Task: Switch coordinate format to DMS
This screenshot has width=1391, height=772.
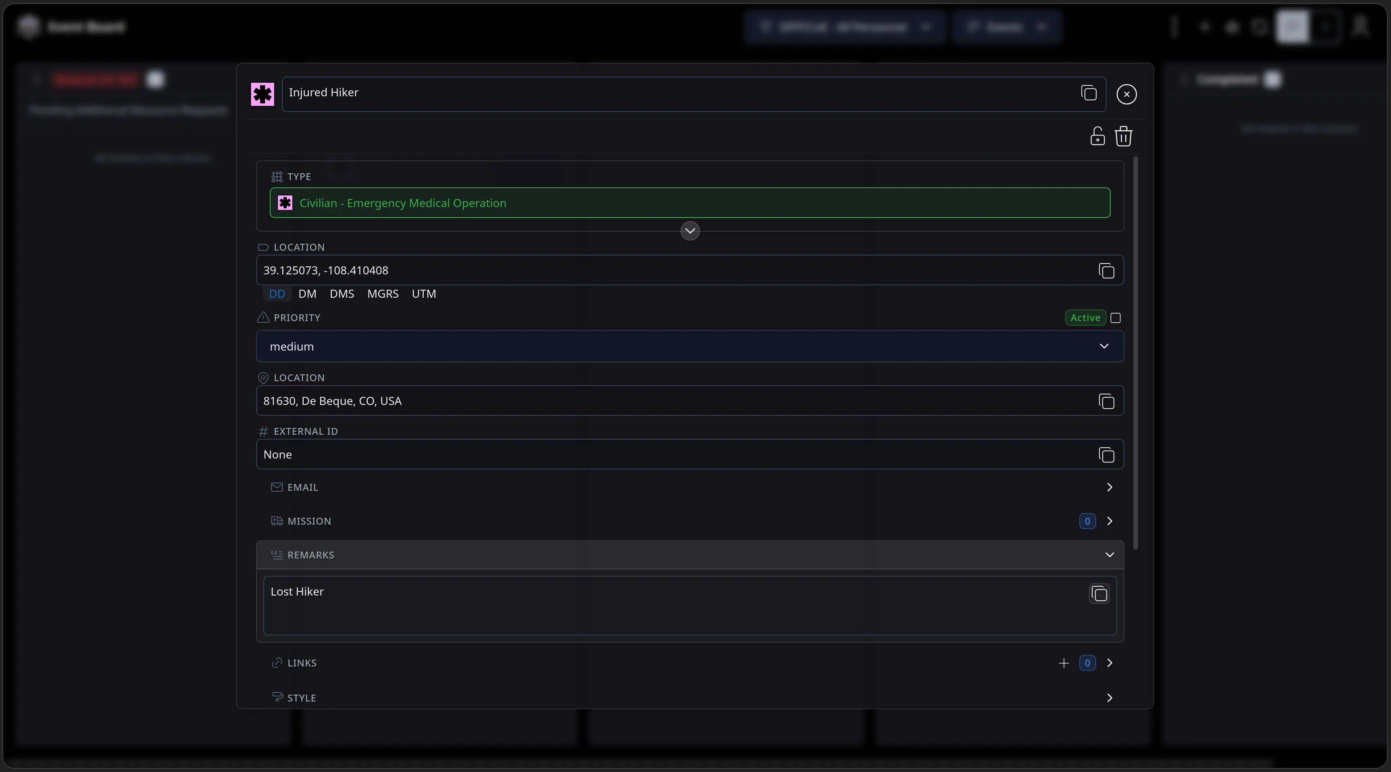Action: 342,294
